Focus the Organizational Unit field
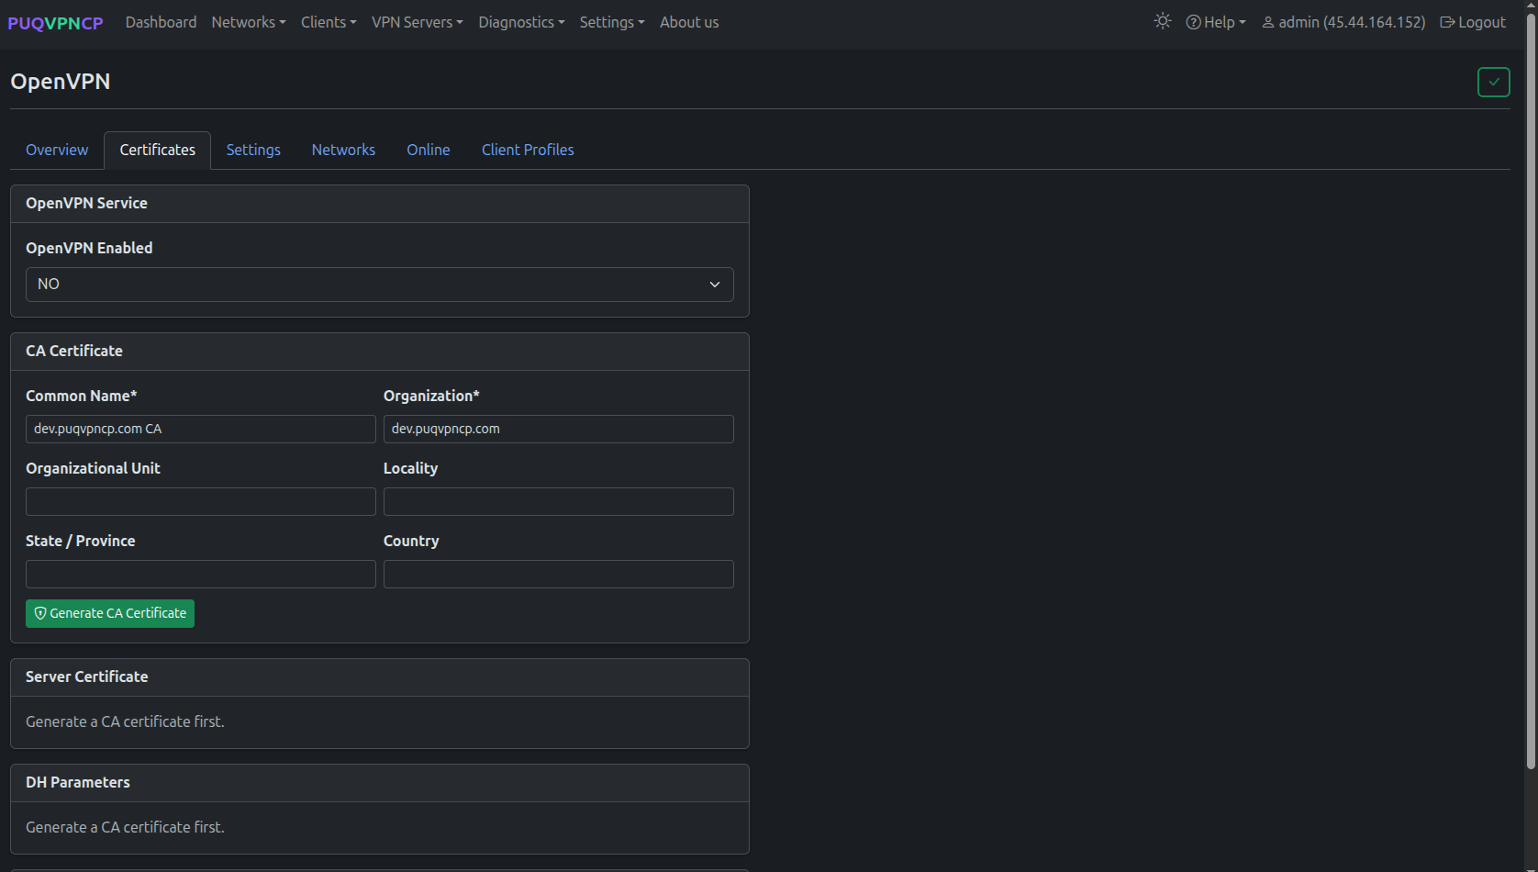The image size is (1538, 872). [x=201, y=501]
